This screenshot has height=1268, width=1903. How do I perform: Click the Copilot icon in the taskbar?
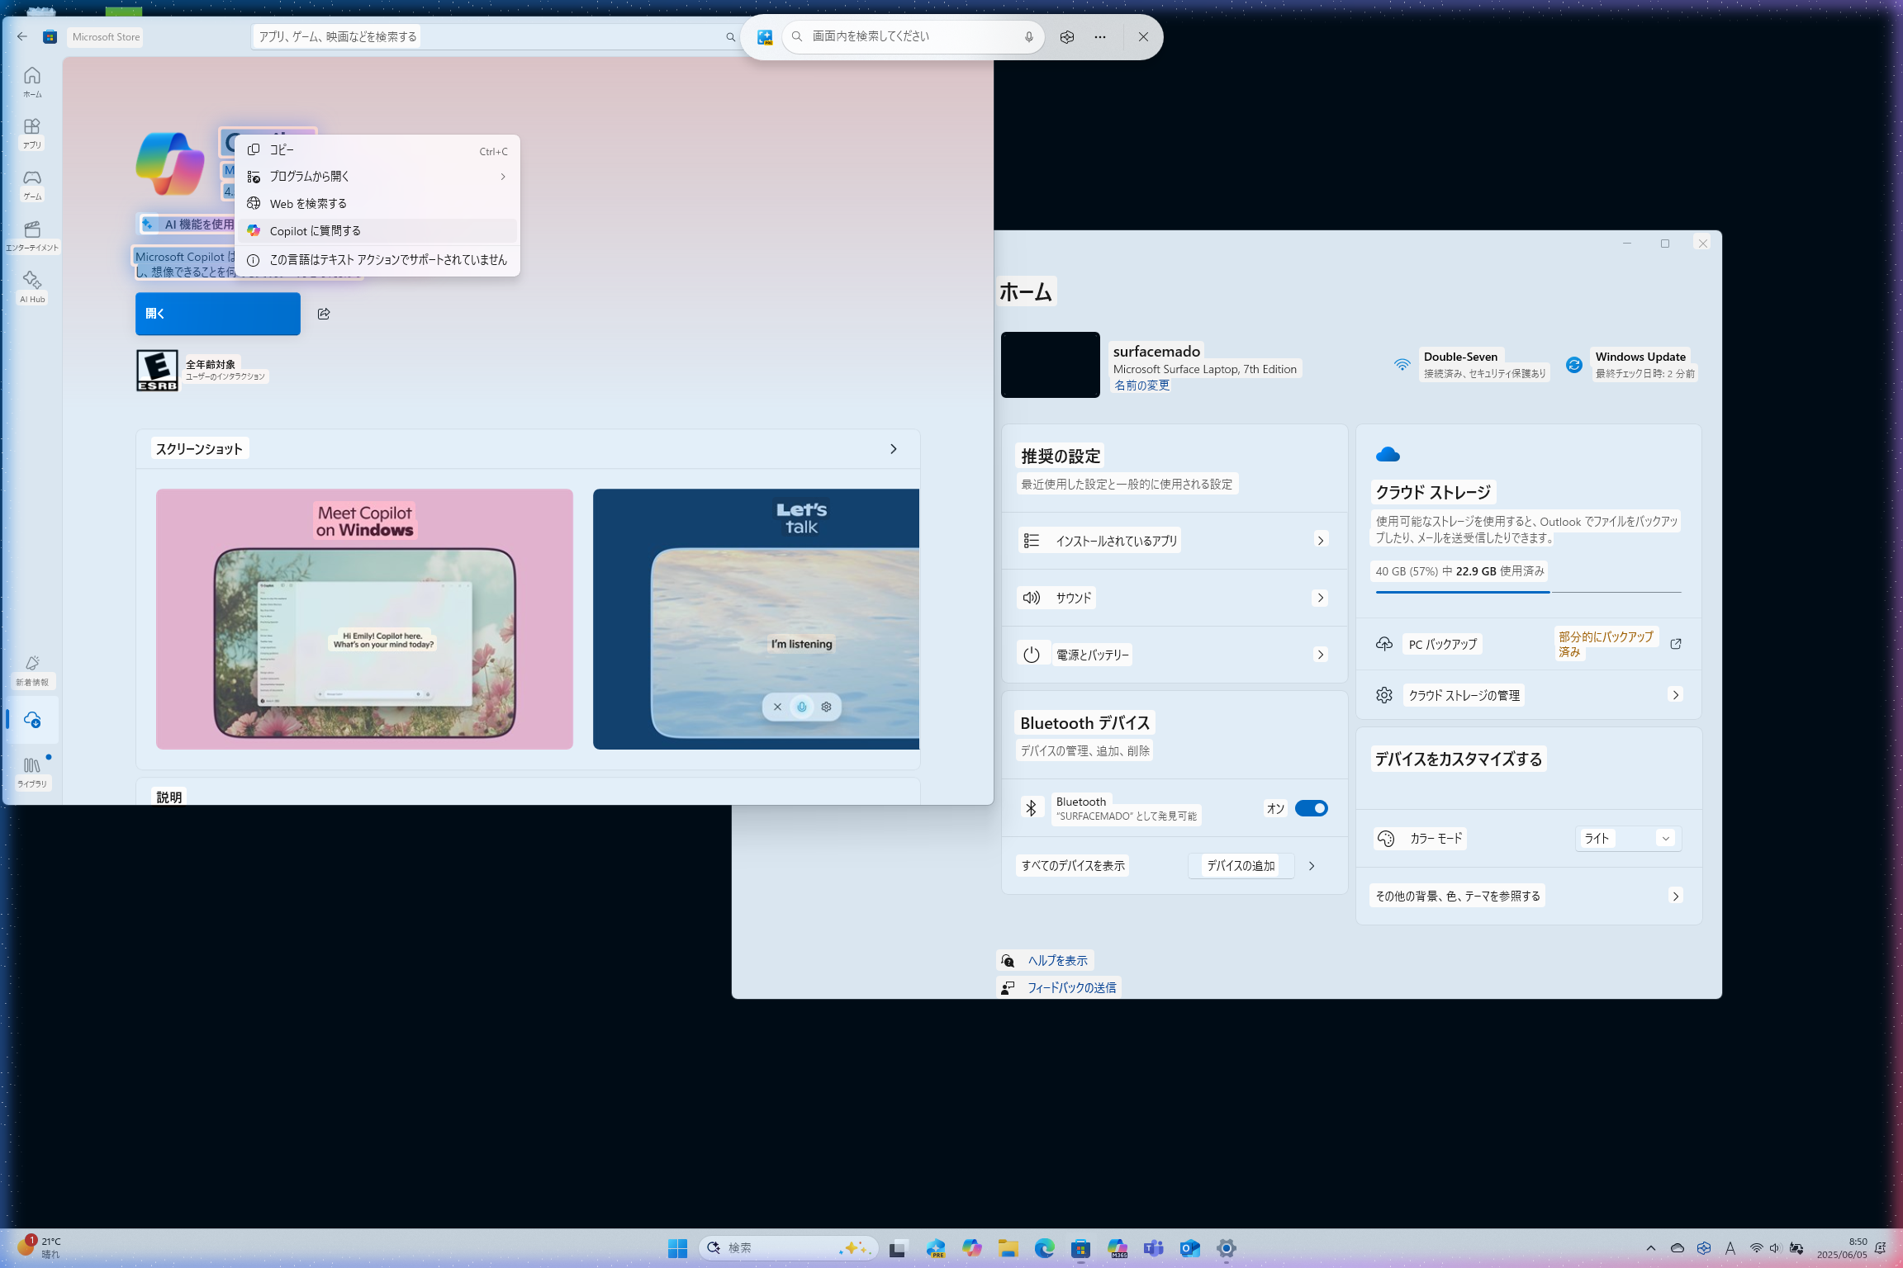pyautogui.click(x=971, y=1248)
